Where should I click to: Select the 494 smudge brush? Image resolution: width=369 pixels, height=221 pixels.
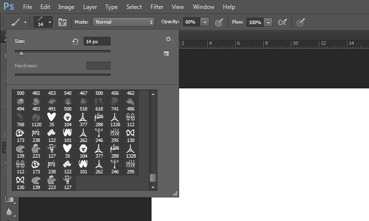coord(21,105)
